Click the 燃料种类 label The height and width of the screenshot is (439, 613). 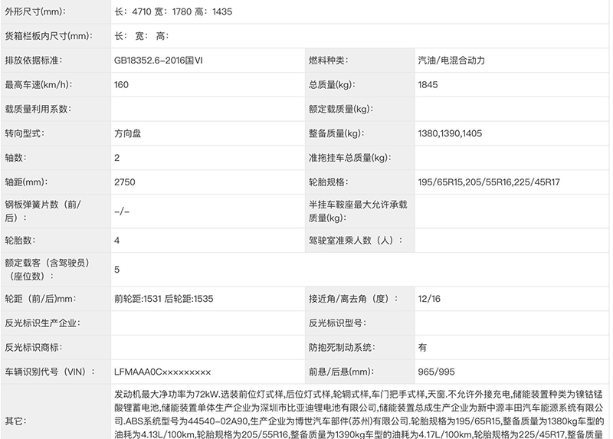pos(329,61)
